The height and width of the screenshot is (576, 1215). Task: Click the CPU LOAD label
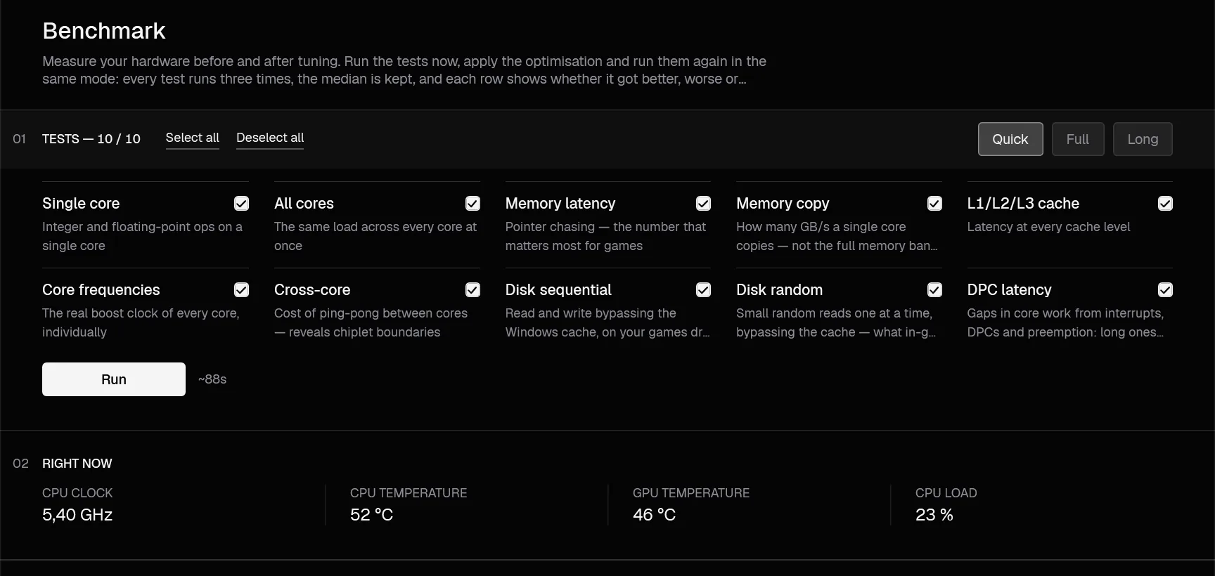pyautogui.click(x=946, y=493)
